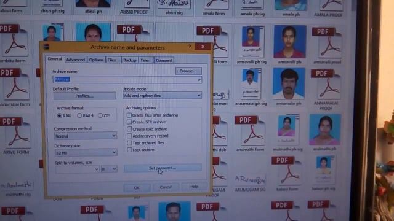Click the Cancel button
This screenshot has width=394, height=221.
pyautogui.click(x=166, y=187)
